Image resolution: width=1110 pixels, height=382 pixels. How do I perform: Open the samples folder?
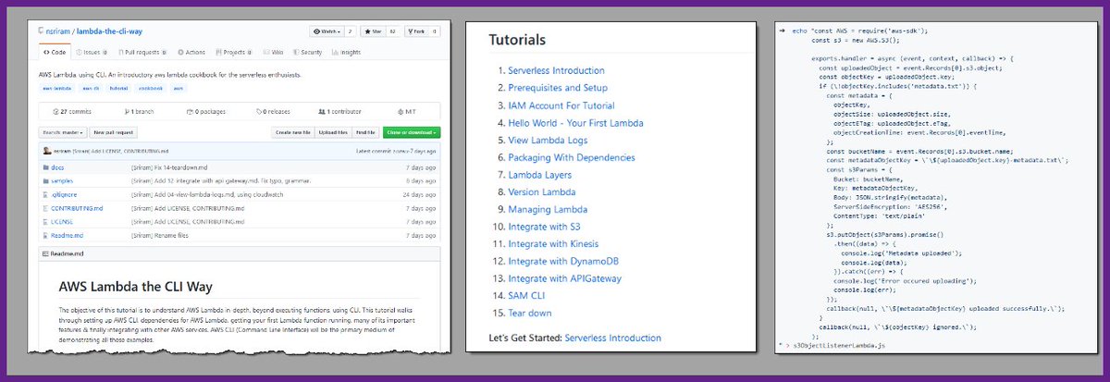click(x=62, y=181)
